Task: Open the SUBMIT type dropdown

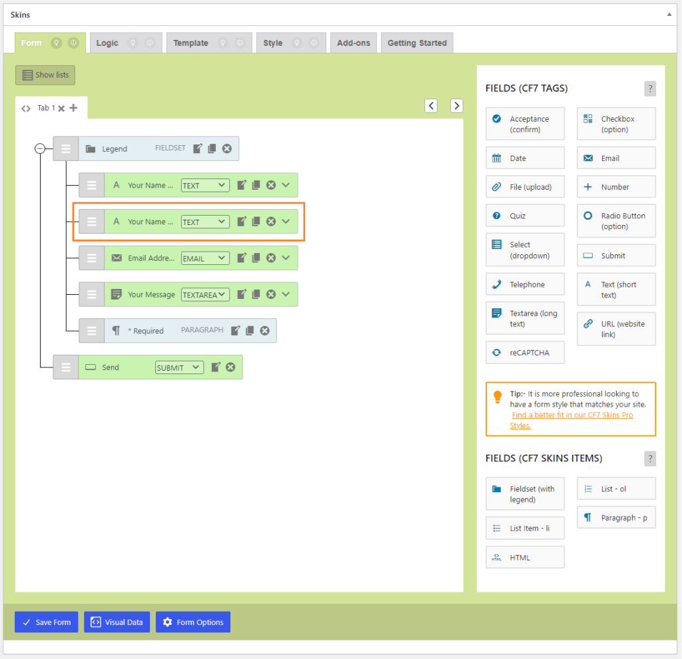Action: click(179, 367)
